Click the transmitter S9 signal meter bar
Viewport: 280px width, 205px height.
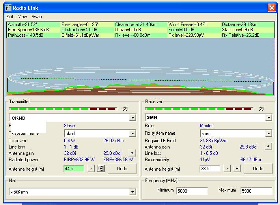[x=63, y=109]
